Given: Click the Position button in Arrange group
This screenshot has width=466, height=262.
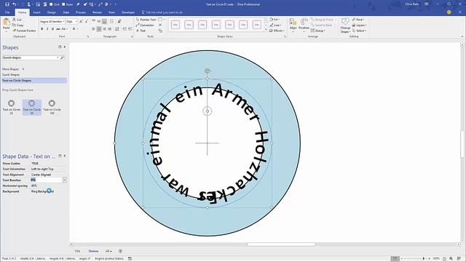Looking at the screenshot, I should pos(304,25).
